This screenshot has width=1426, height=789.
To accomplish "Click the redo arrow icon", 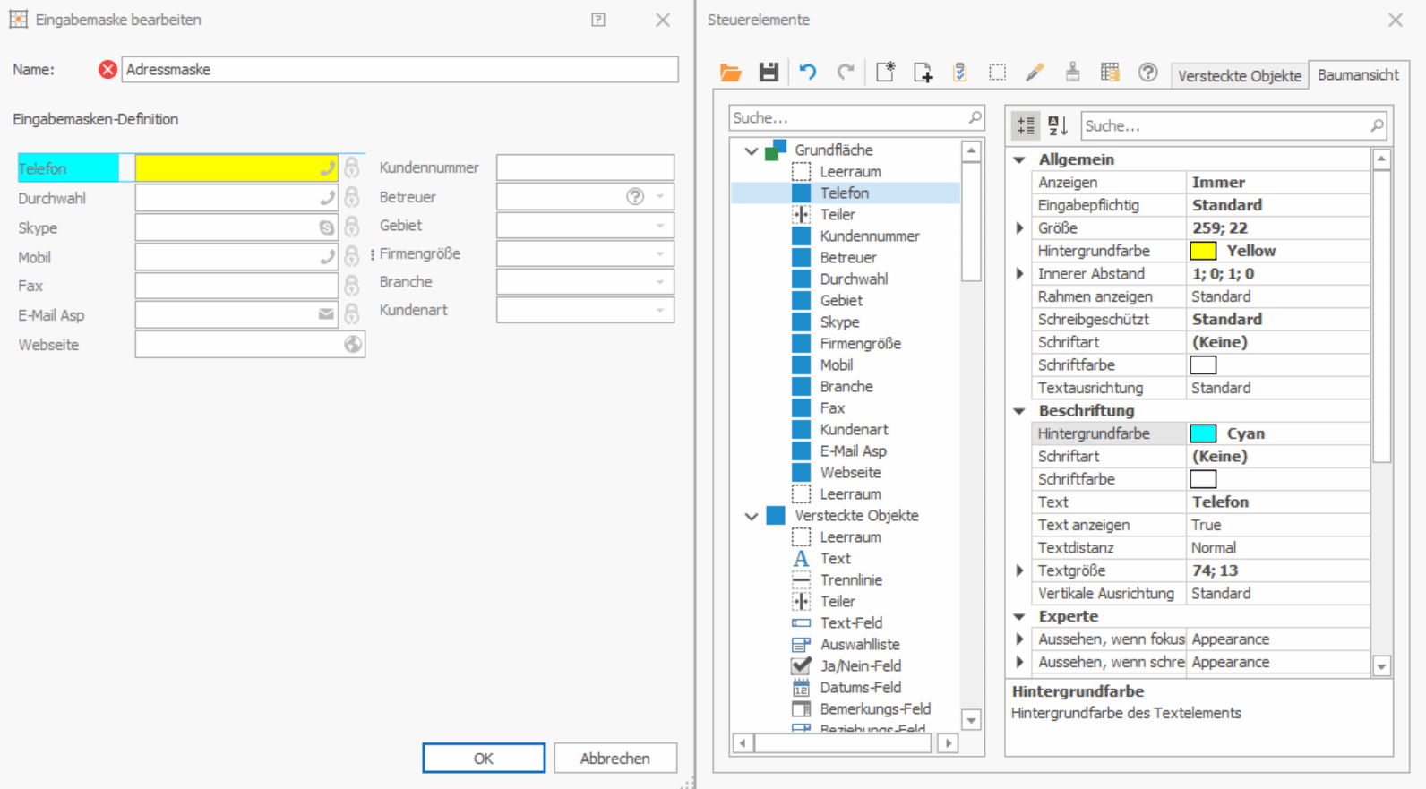I will [x=846, y=73].
